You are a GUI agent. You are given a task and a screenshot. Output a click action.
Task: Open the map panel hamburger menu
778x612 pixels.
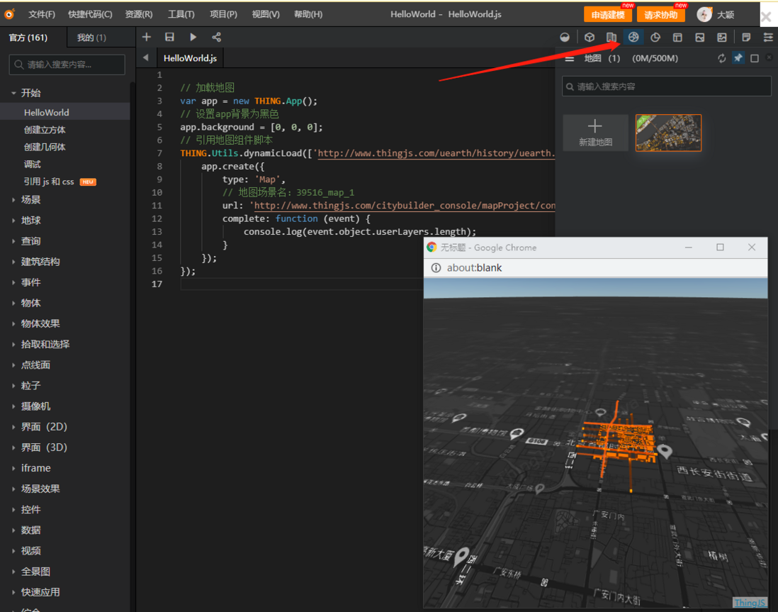(570, 59)
